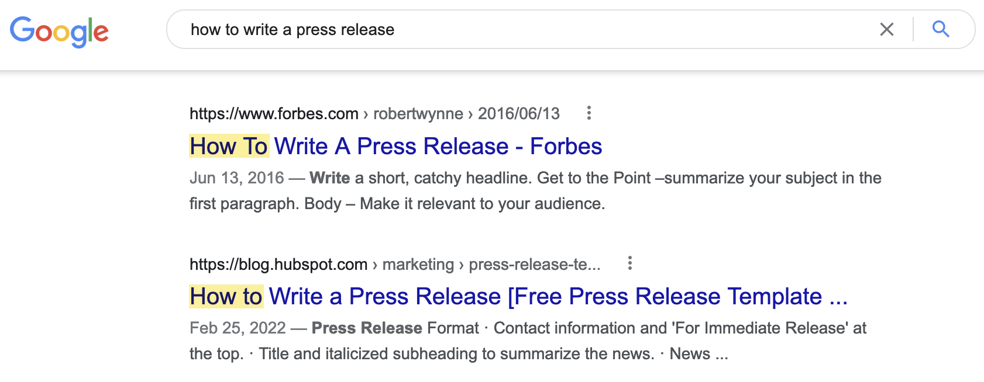
Task: Open the Forbes article about writing press releases
Action: [x=395, y=147]
